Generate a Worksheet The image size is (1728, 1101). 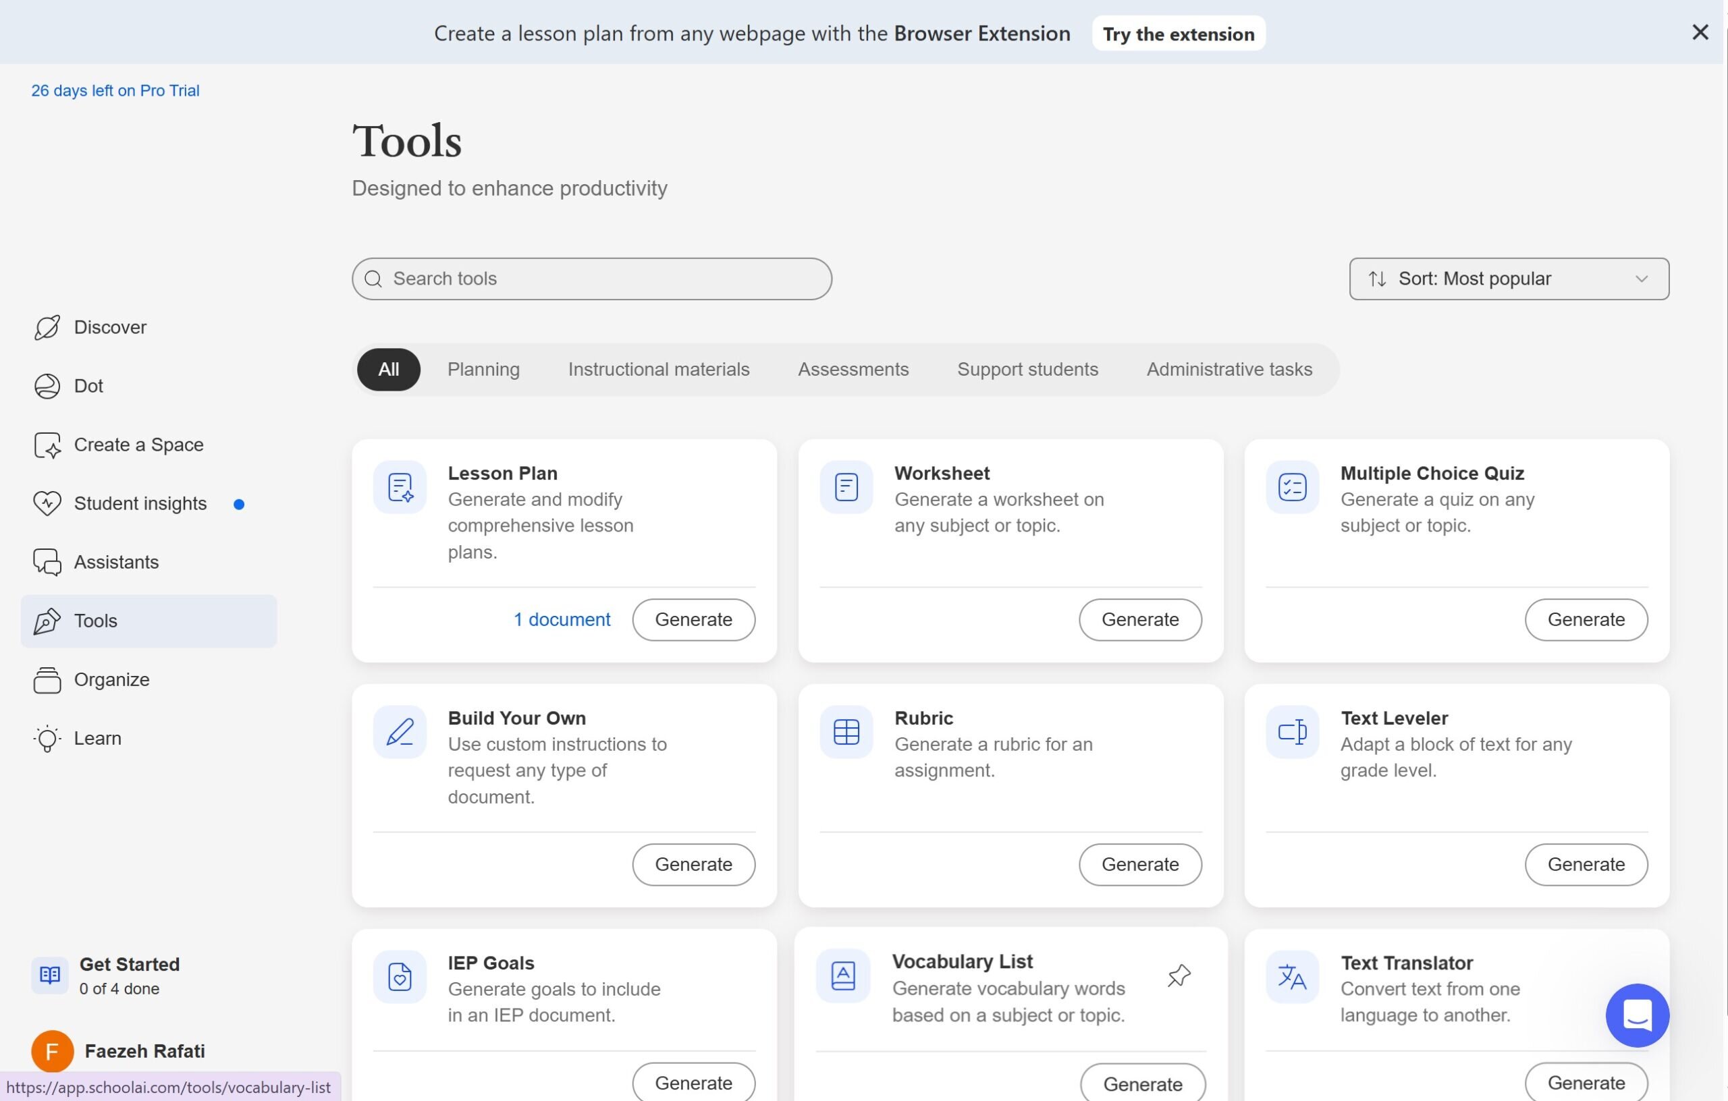tap(1139, 620)
